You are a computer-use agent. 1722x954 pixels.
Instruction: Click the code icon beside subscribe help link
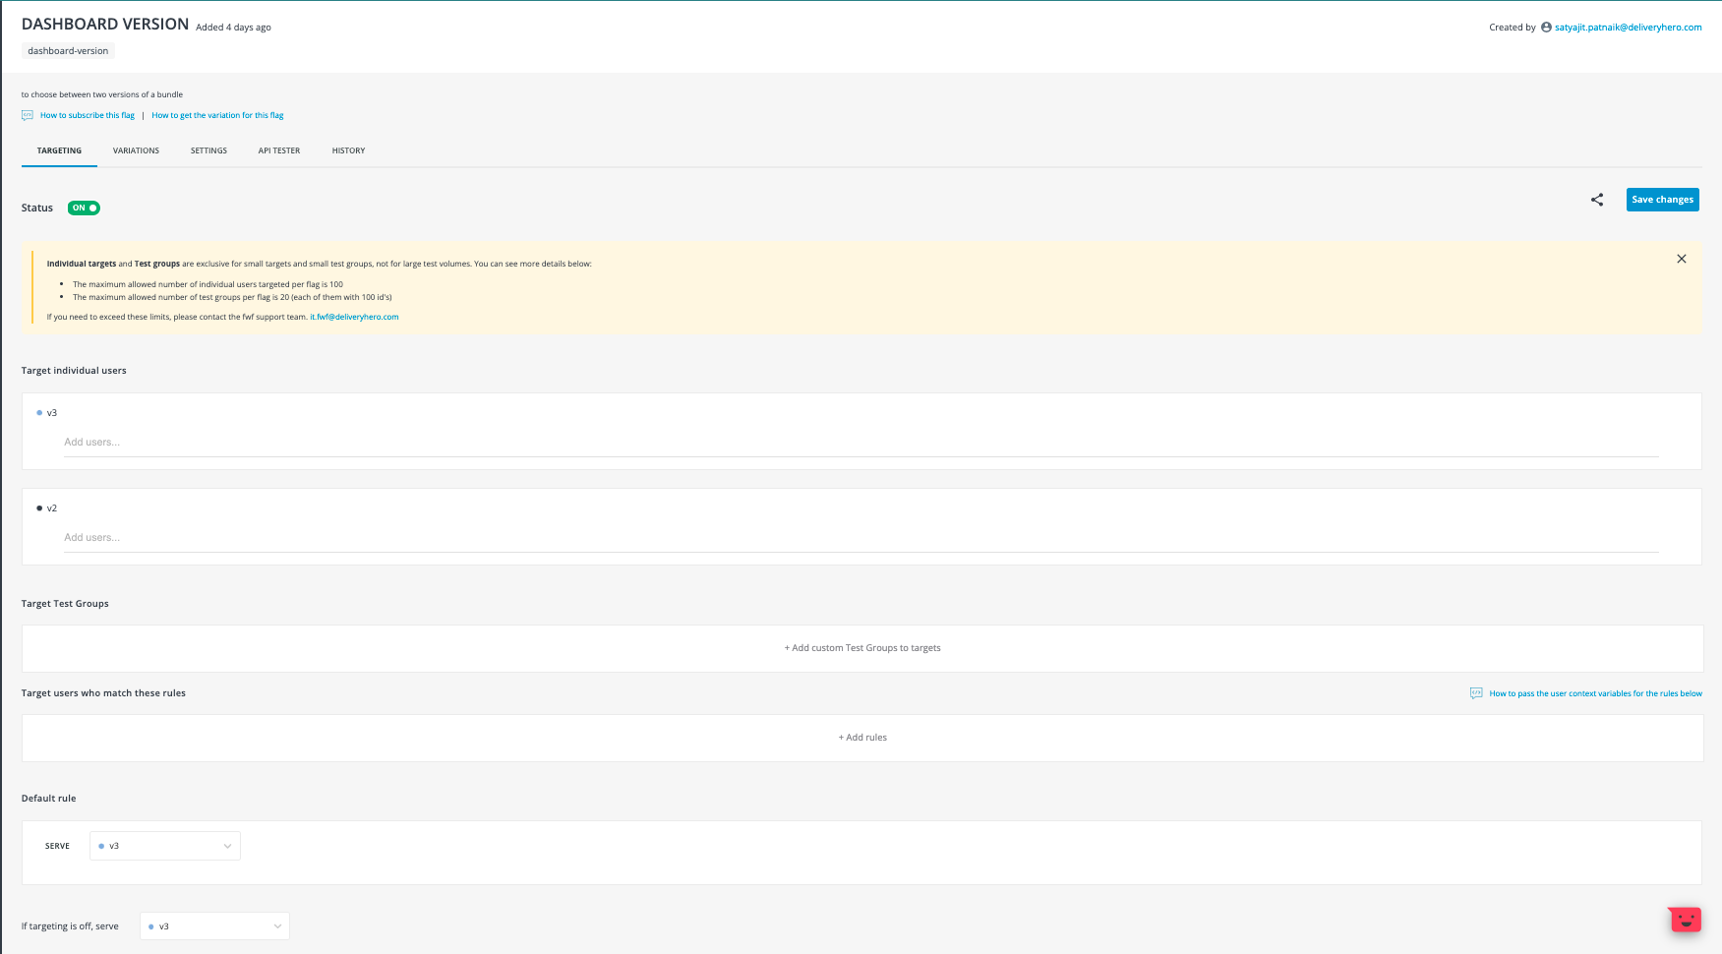pos(28,115)
